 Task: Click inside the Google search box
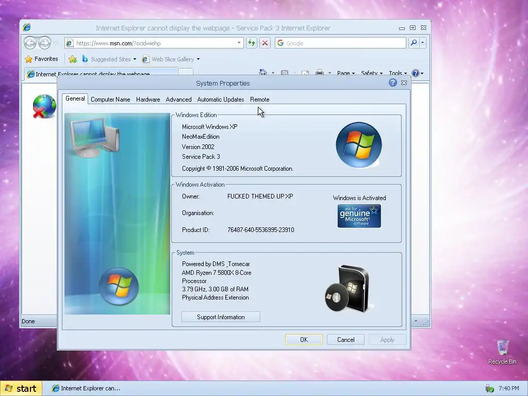340,43
